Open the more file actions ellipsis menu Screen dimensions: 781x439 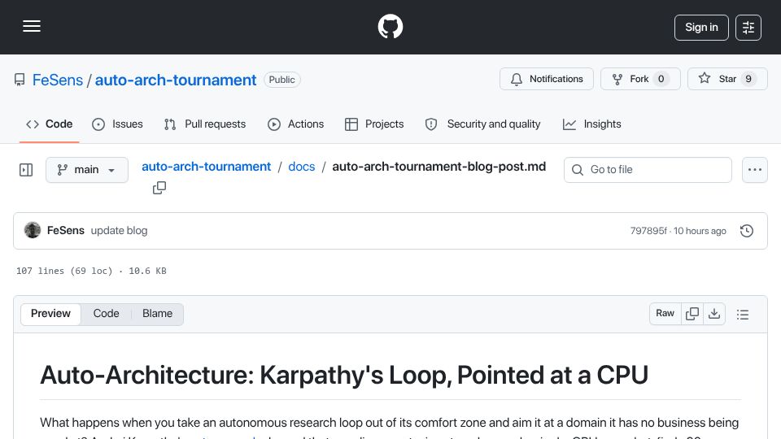point(755,170)
